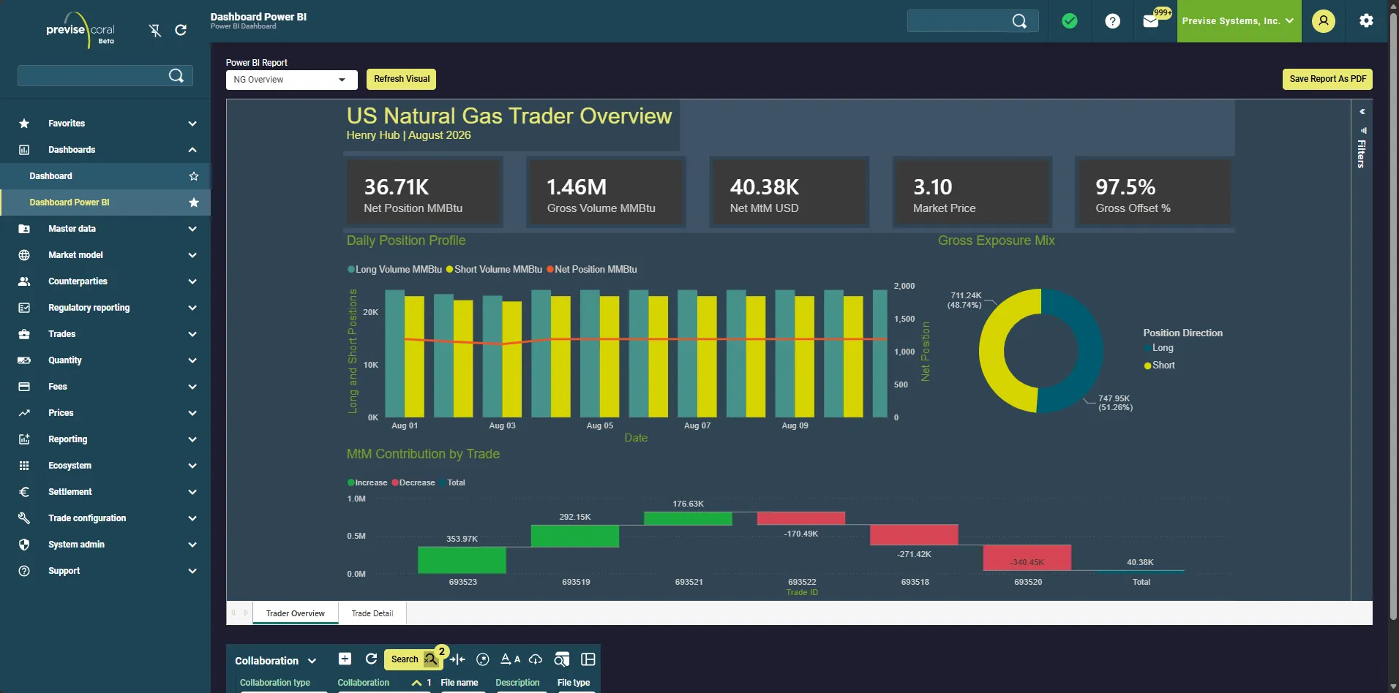
Task: Select the Dashboard Power BI menu item
Action: [105, 202]
